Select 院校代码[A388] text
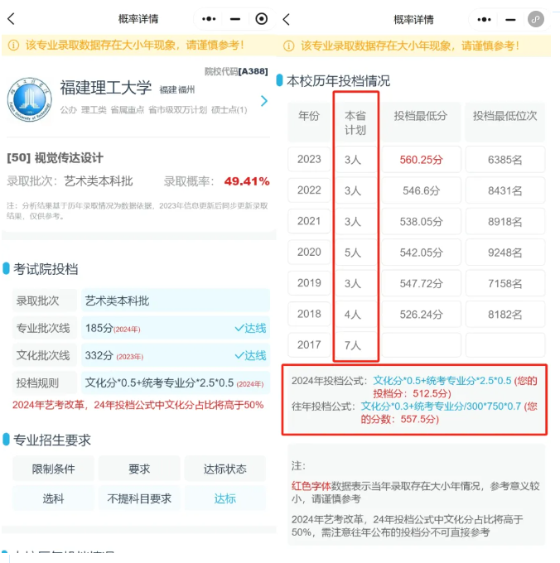Image resolution: width=560 pixels, height=563 pixels. click(x=236, y=71)
